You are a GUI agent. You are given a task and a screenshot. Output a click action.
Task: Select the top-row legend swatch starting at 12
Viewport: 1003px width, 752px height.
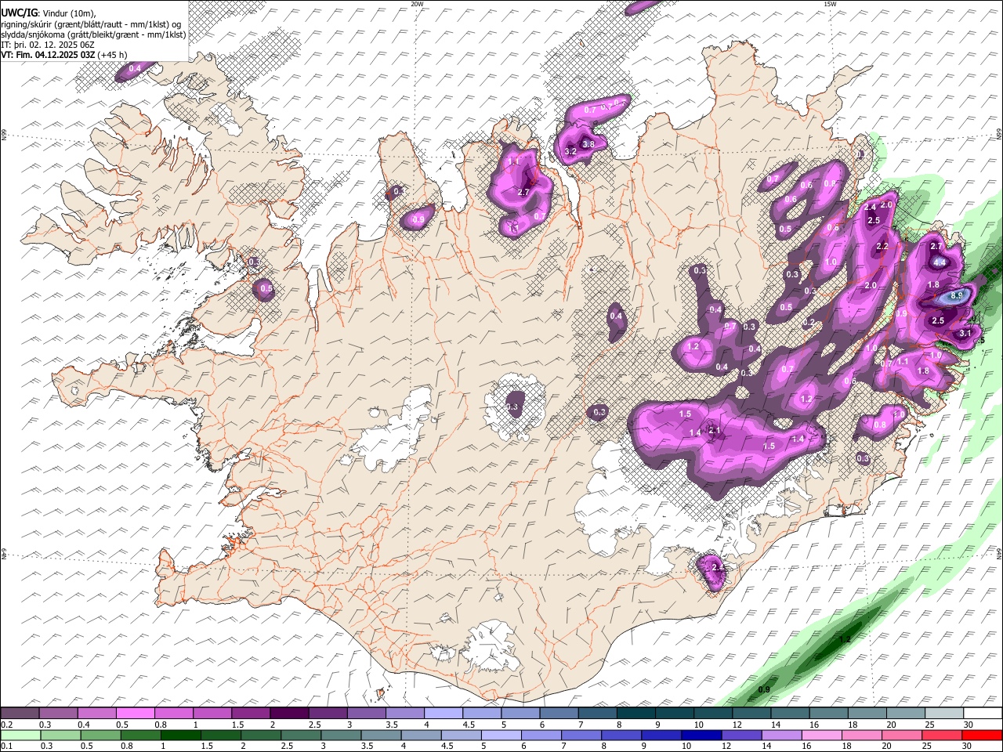pos(752,714)
